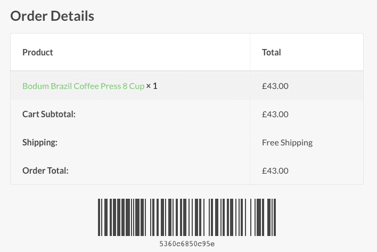377x252 pixels.
Task: Click the product row price £43.00
Action: [275, 85]
